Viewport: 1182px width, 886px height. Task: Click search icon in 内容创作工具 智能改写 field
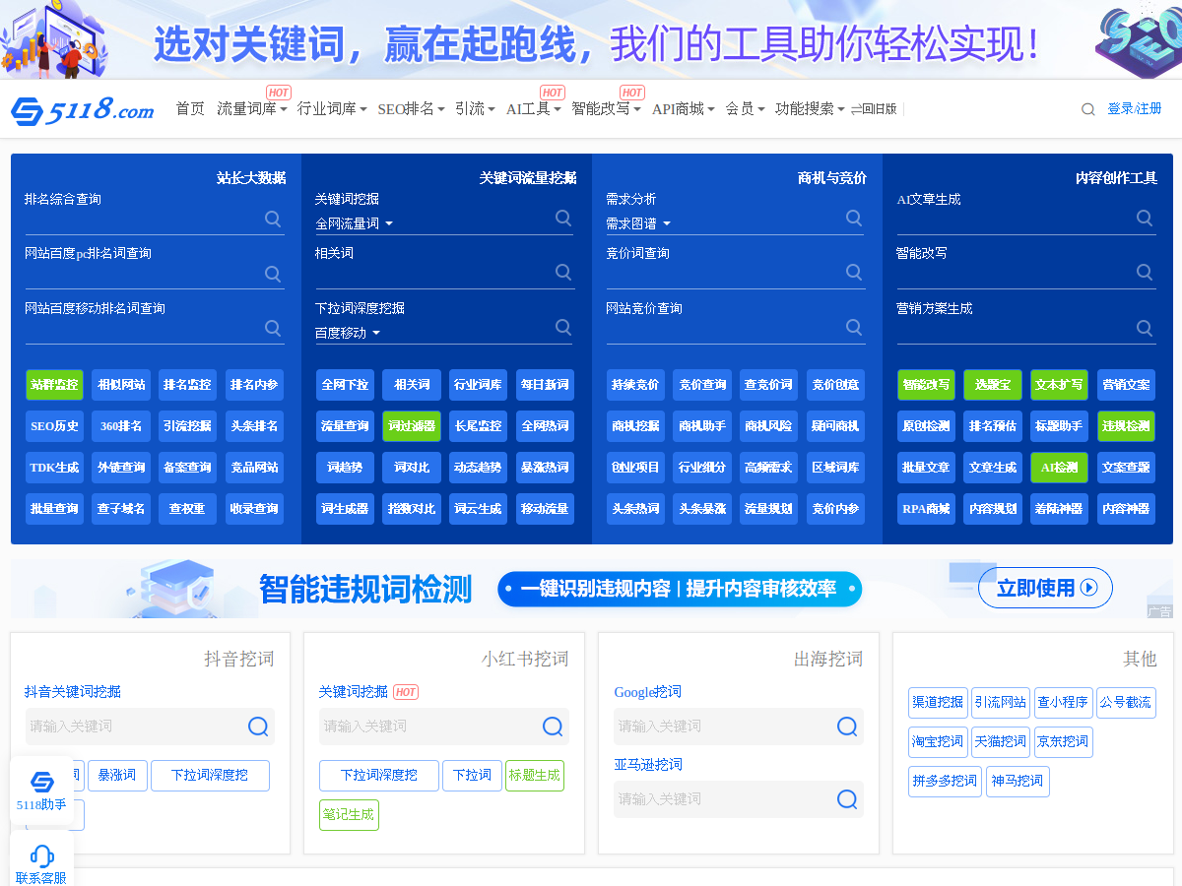[1145, 272]
